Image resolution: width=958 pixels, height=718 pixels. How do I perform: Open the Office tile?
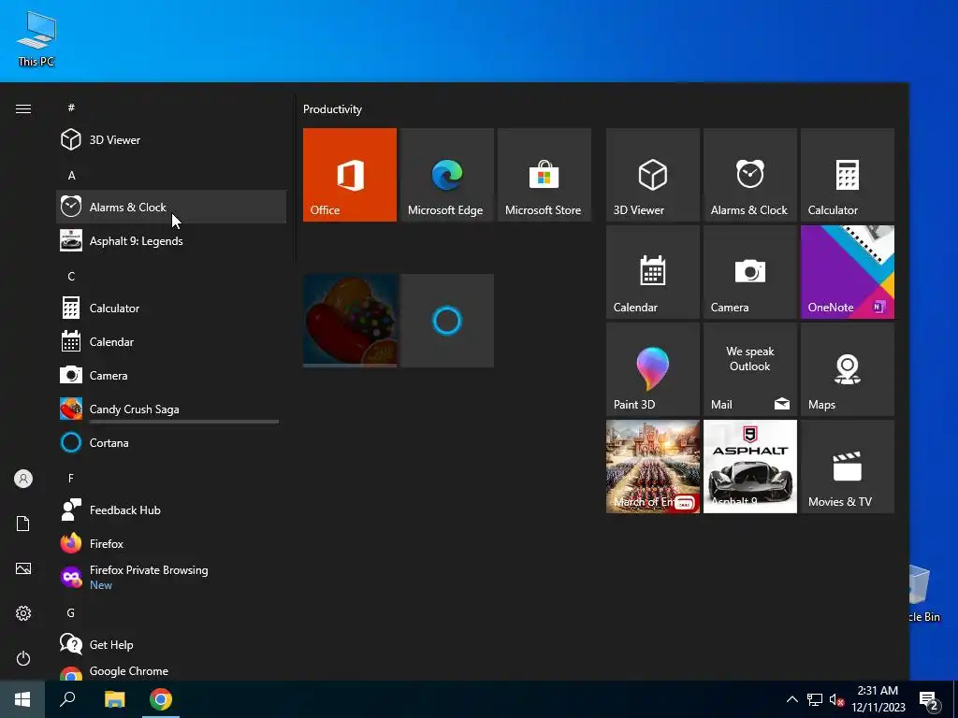pos(350,175)
